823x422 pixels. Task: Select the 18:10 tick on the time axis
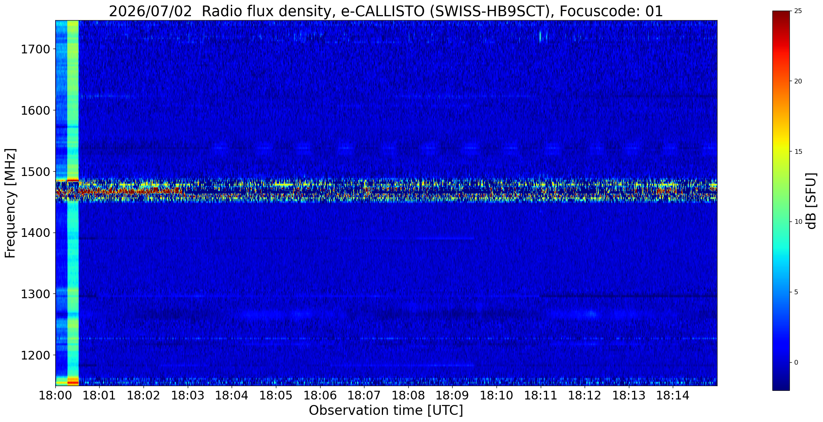[x=496, y=395]
